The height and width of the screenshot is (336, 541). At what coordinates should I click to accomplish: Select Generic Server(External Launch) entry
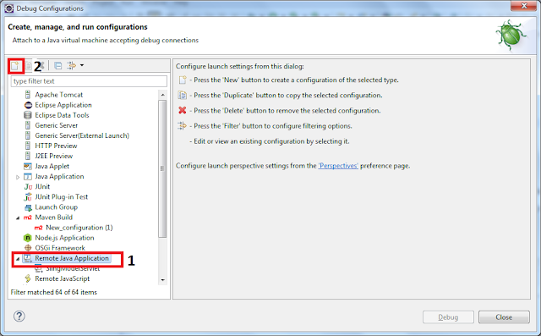[x=82, y=135]
